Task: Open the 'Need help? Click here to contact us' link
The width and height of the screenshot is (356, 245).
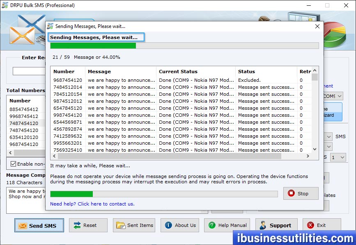Action: pos(92,204)
